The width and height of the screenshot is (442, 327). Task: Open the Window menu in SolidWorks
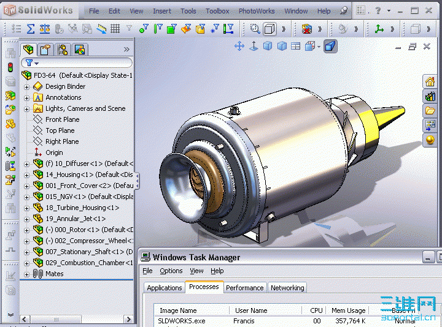pyautogui.click(x=296, y=11)
